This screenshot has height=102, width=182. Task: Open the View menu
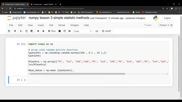point(30,25)
